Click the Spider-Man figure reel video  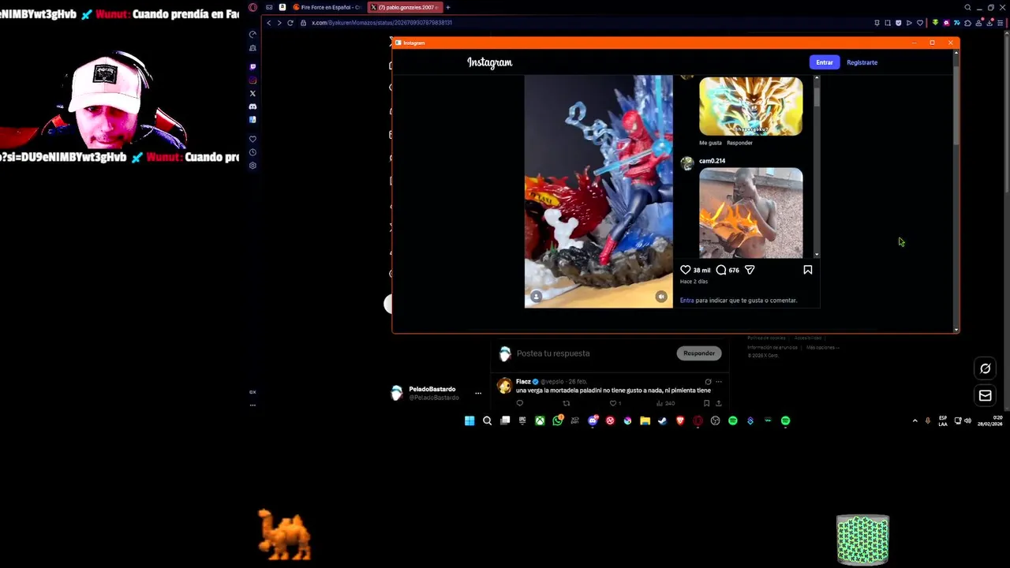[599, 191]
